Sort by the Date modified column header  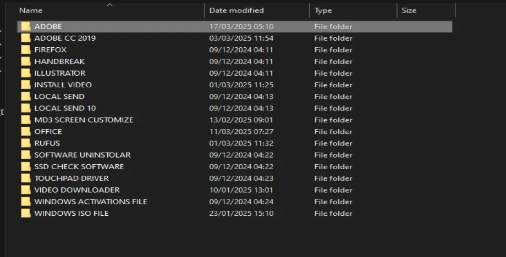coord(237,10)
